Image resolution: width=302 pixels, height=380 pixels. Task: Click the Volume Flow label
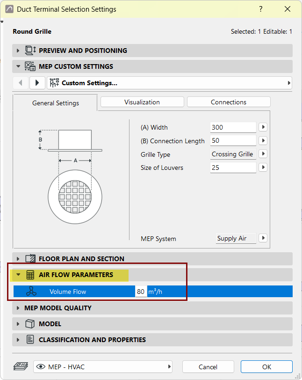click(x=68, y=292)
